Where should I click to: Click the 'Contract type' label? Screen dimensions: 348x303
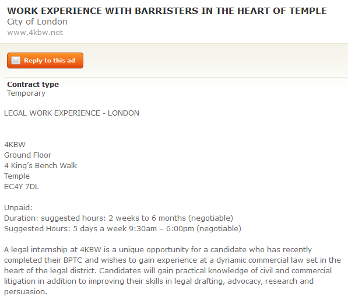[33, 85]
